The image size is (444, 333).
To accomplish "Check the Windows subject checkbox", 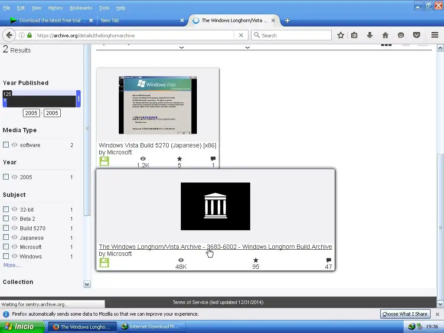I will click(6, 256).
